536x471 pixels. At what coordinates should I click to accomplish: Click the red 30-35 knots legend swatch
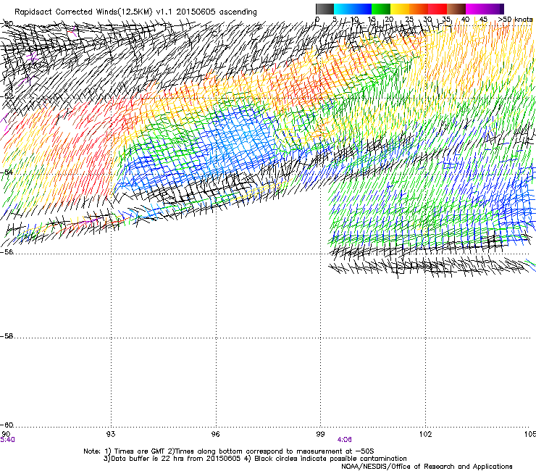point(437,9)
